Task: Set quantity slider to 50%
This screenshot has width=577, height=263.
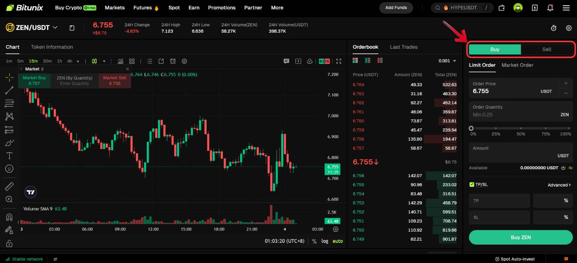Action: 521,128
